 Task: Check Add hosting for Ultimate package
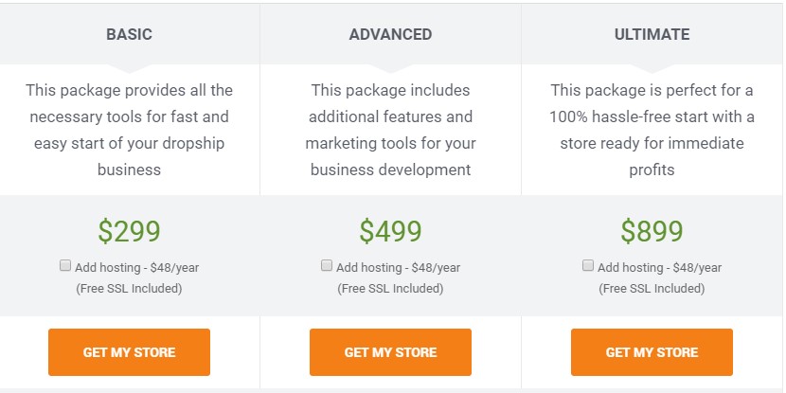(x=588, y=266)
